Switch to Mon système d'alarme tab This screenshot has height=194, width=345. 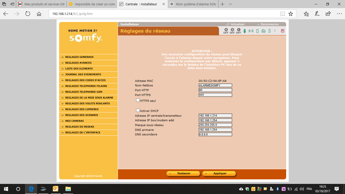pyautogui.click(x=193, y=4)
